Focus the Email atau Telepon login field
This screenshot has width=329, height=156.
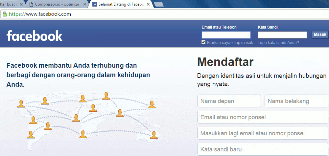(x=226, y=35)
